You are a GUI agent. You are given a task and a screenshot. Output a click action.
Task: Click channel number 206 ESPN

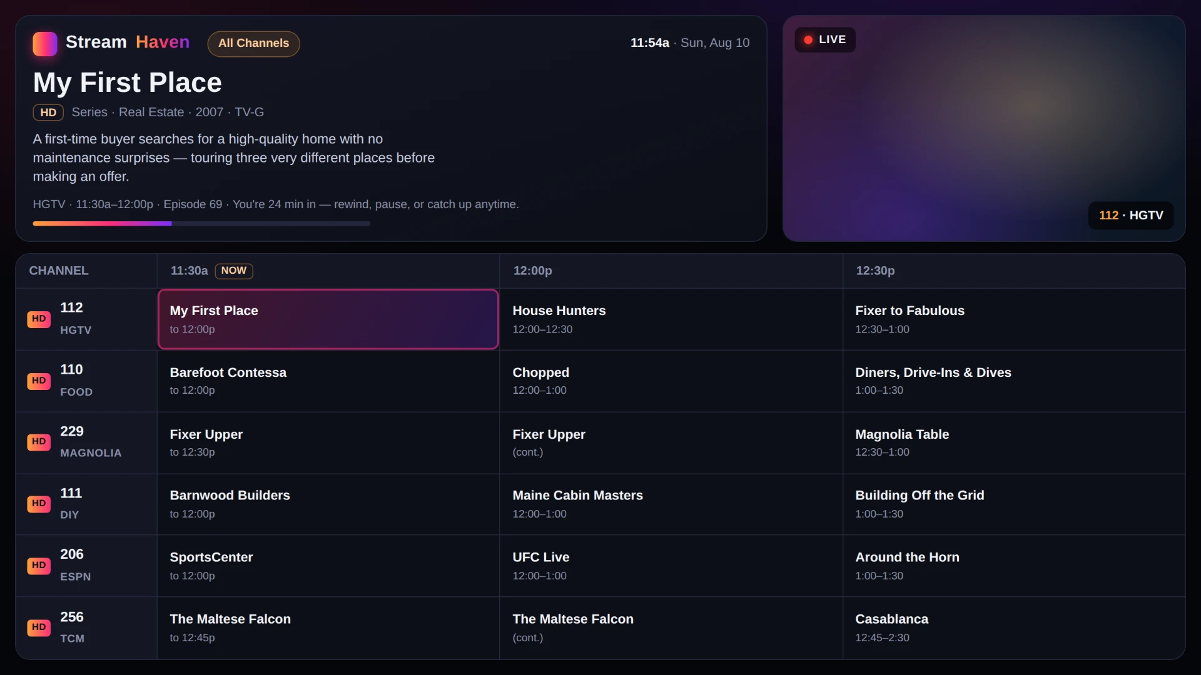(72, 554)
